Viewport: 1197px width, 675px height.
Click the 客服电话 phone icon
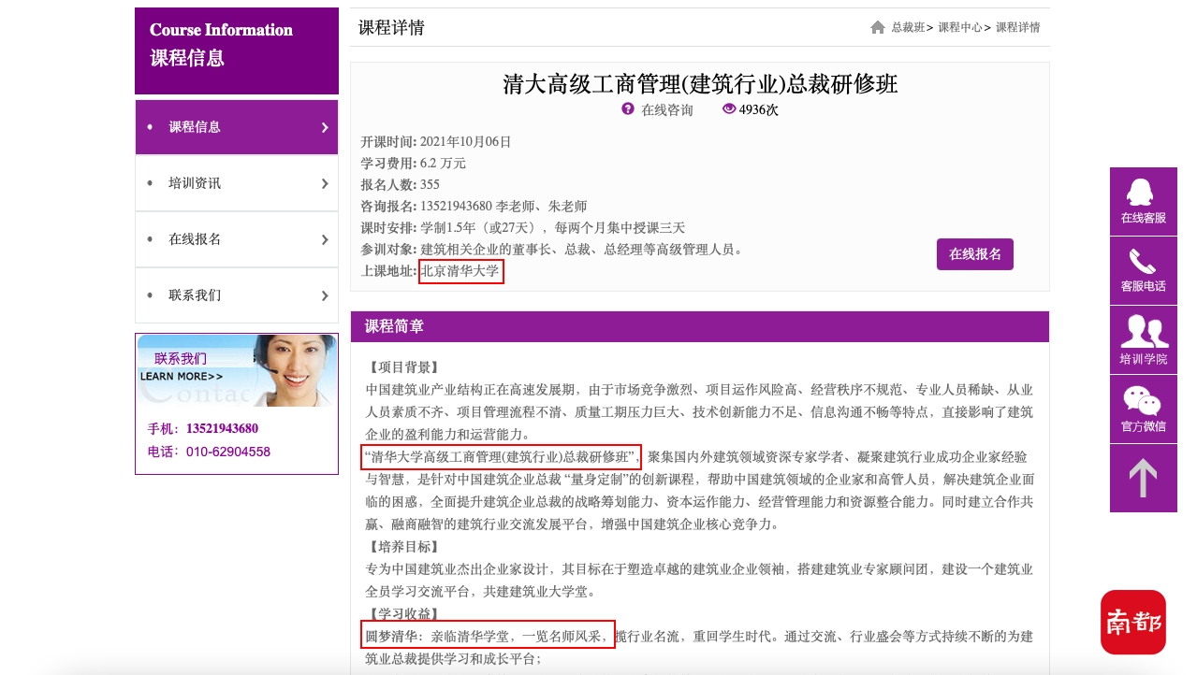click(1143, 261)
